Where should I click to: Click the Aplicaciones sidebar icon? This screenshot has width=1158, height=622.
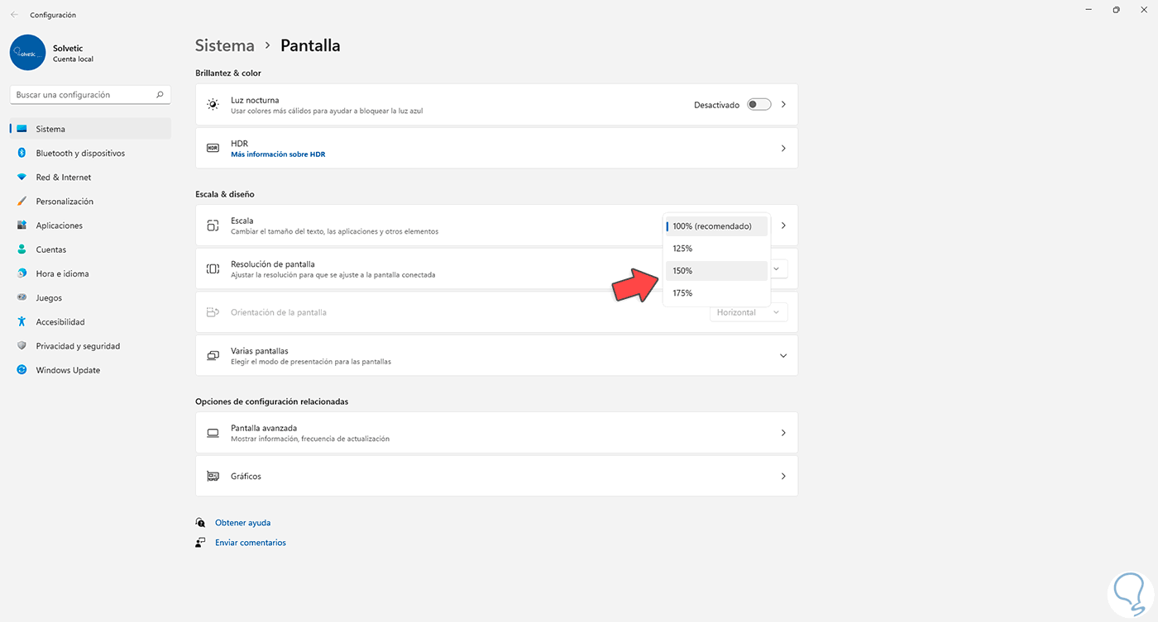pos(22,226)
